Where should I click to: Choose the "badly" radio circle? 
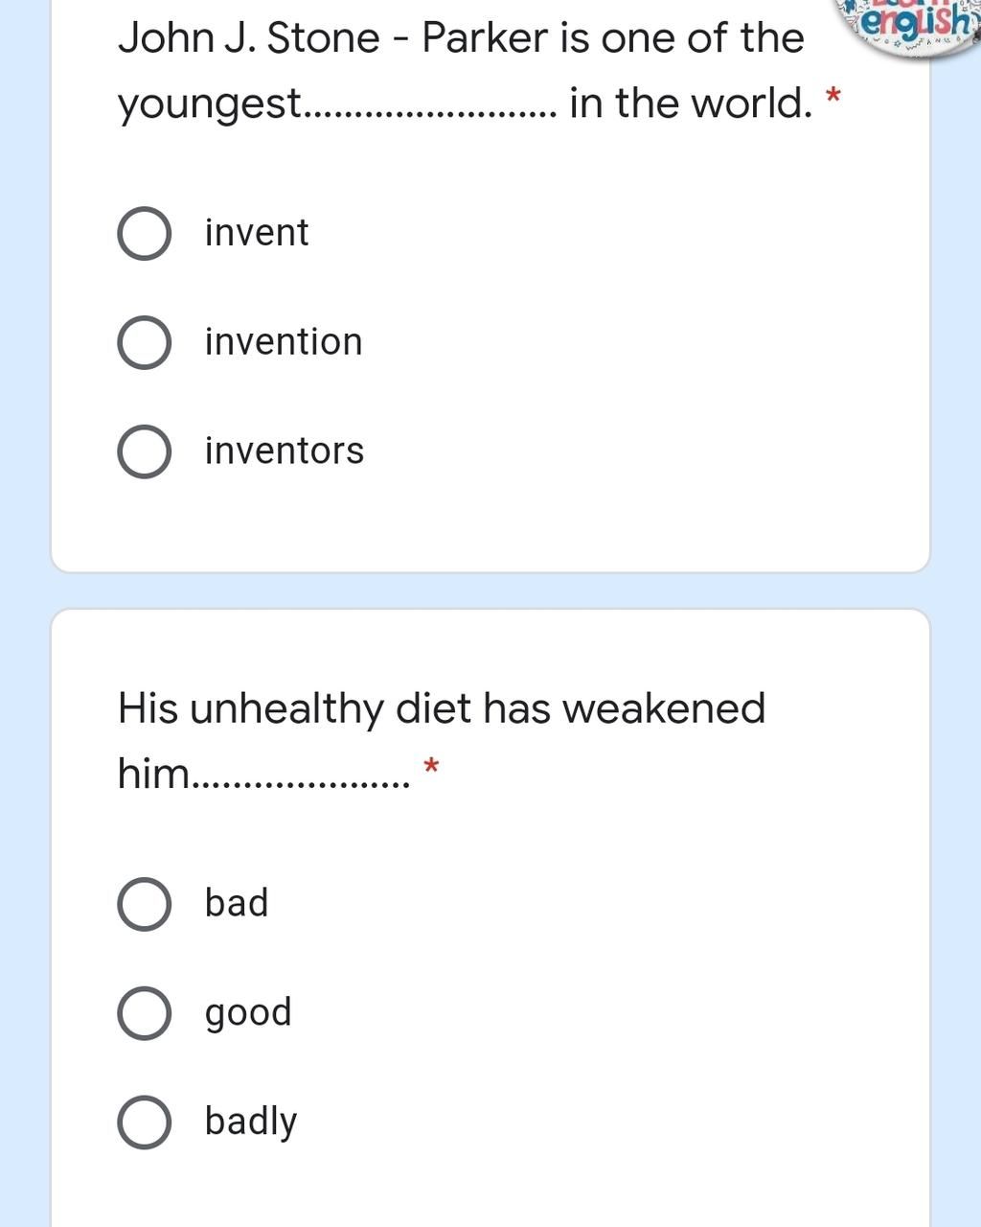145,1123
